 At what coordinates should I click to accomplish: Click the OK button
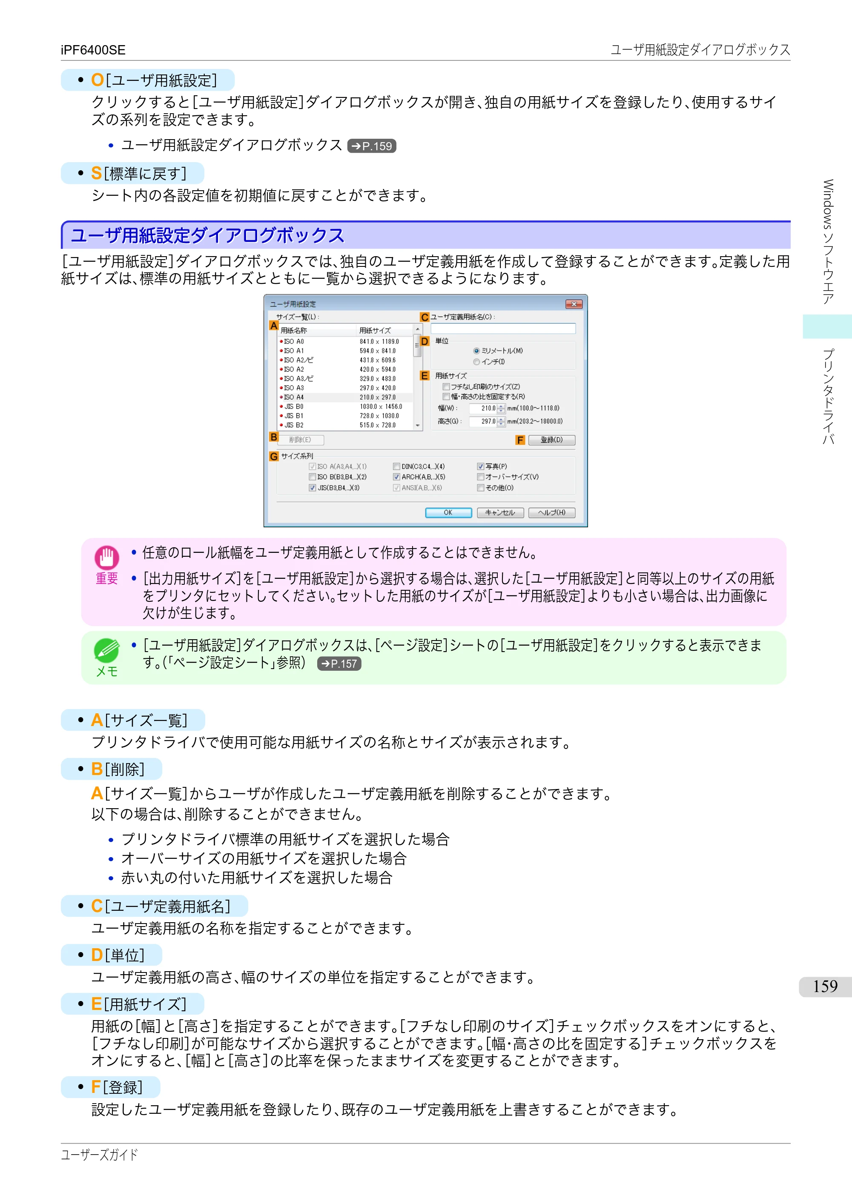coord(448,512)
